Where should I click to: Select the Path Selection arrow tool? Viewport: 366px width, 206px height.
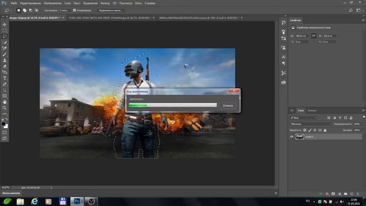coord(5,90)
